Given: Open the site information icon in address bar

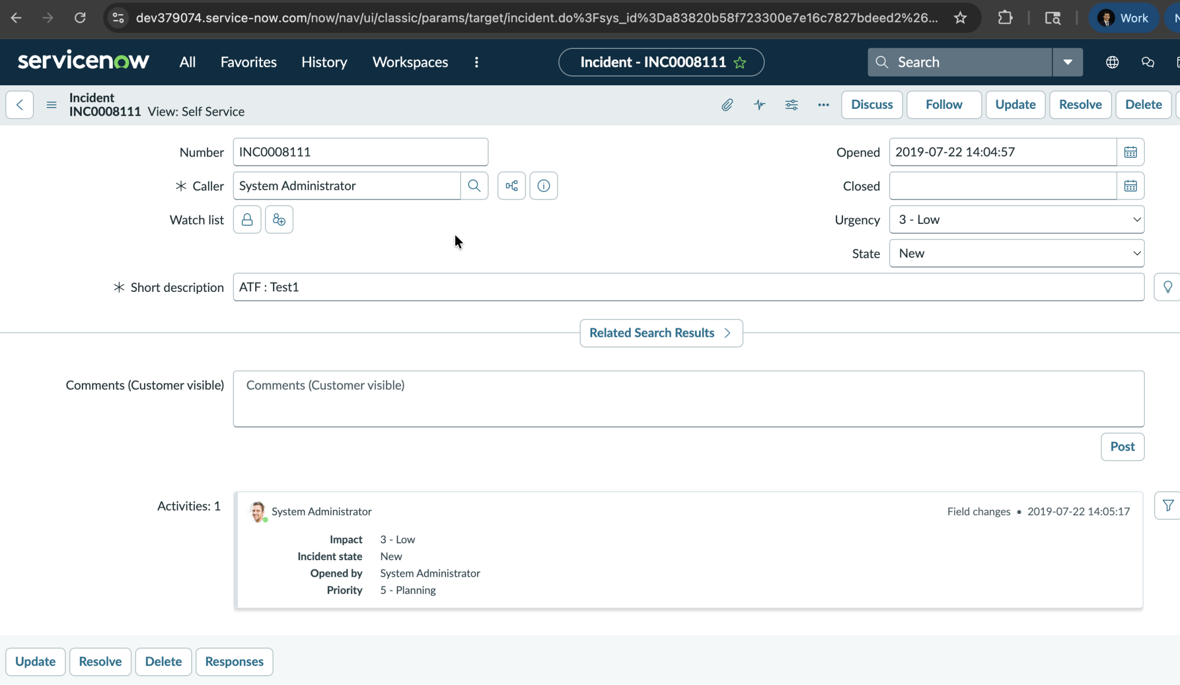Looking at the screenshot, I should 118,18.
